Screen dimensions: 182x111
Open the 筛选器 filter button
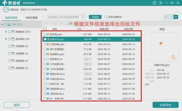point(95,17)
